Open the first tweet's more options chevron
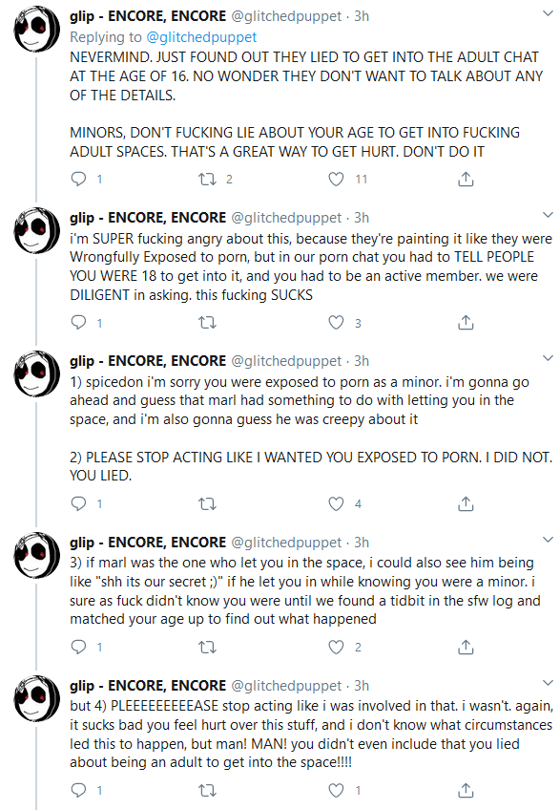Viewport: 560px width, 810px height. [548, 13]
